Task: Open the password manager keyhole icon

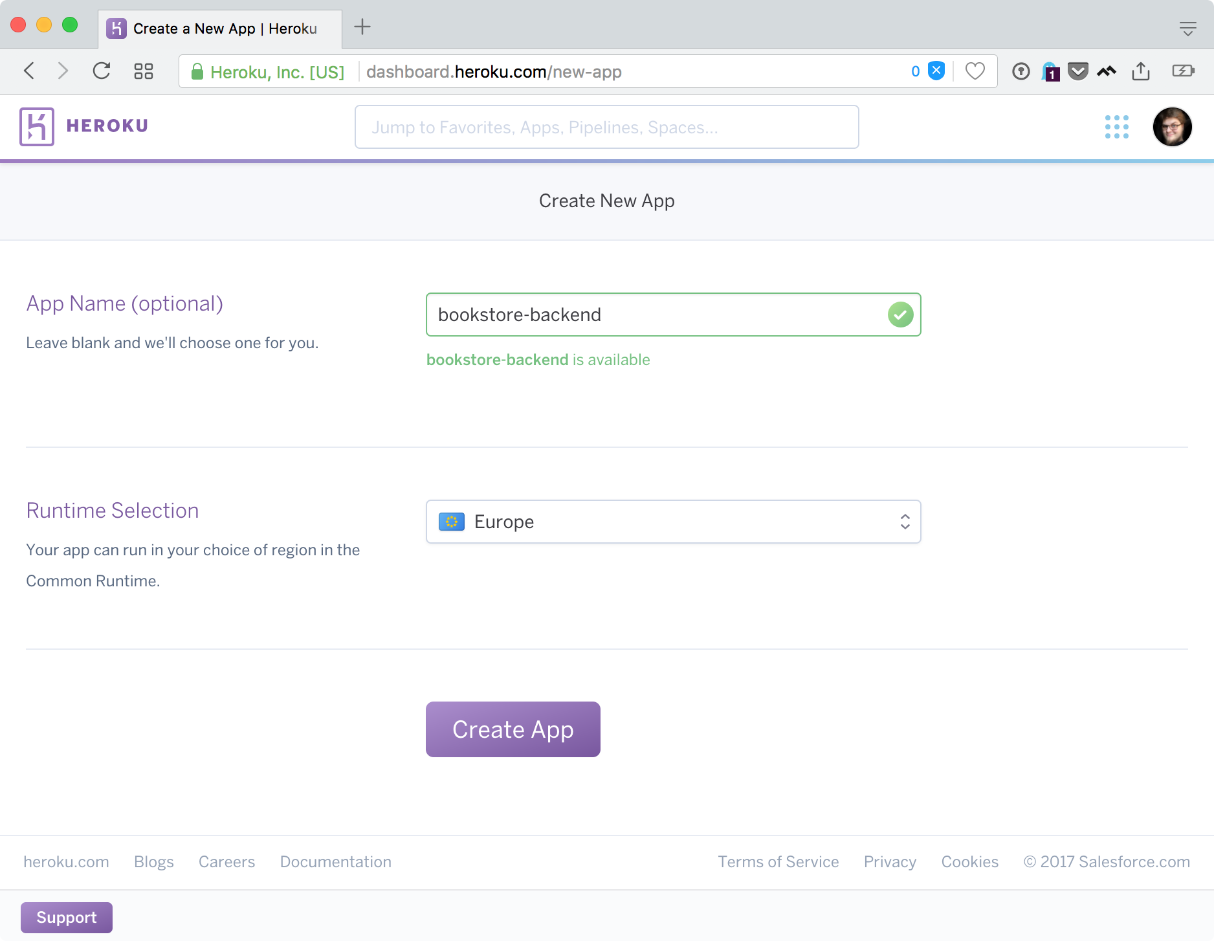Action: 1021,71
